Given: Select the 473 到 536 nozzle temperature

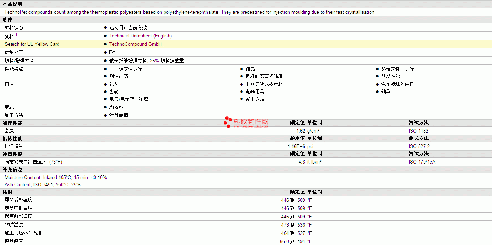Looking at the screenshot, I should pyautogui.click(x=293, y=225).
